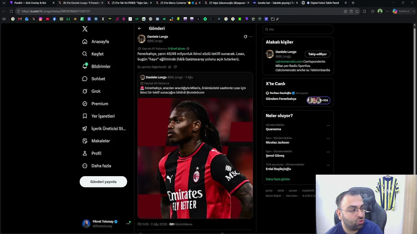Open translation settings gear beside Orijinali göster
This screenshot has height=234, width=417.
[188, 49]
